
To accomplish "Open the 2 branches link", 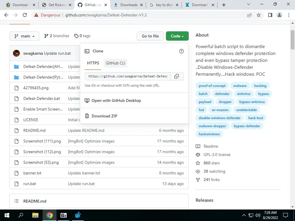I will point(57,36).
